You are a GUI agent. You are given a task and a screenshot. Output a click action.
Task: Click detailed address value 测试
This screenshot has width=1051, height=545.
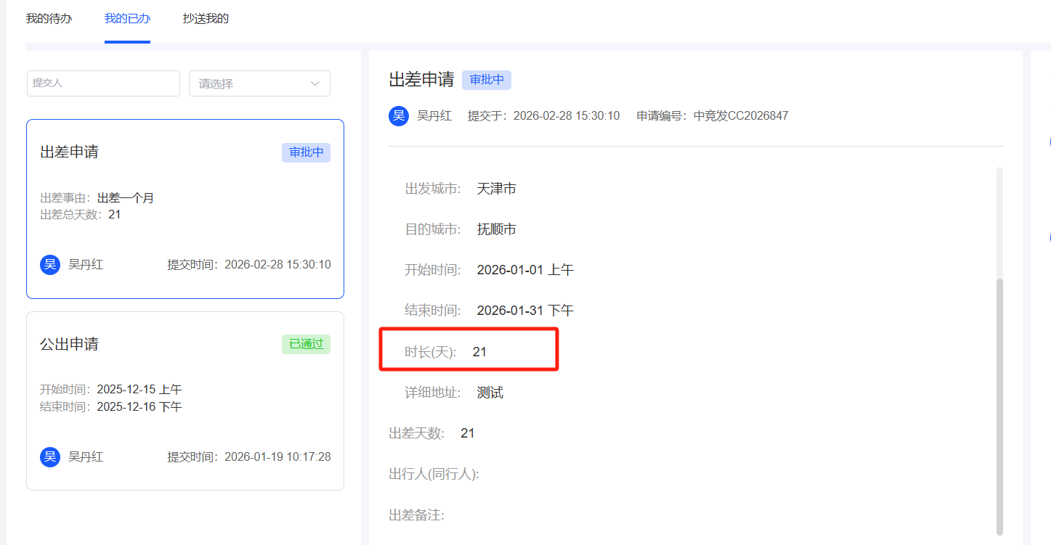490,393
